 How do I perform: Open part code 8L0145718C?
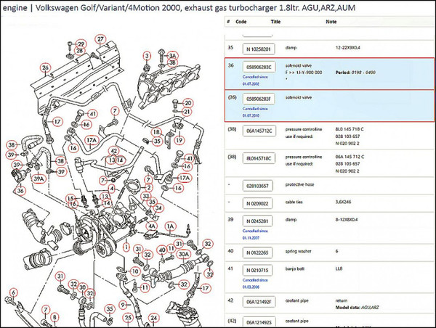coord(259,157)
